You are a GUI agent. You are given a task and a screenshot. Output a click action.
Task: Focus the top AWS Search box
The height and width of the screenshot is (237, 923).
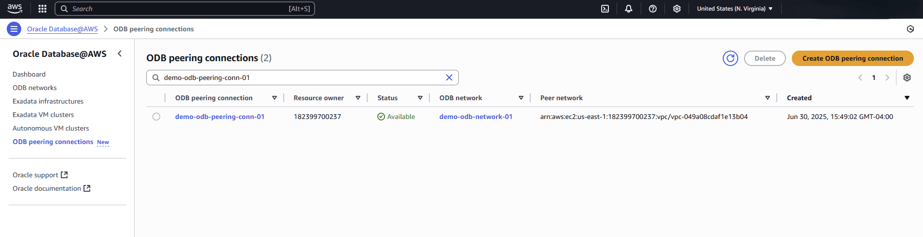185,9
